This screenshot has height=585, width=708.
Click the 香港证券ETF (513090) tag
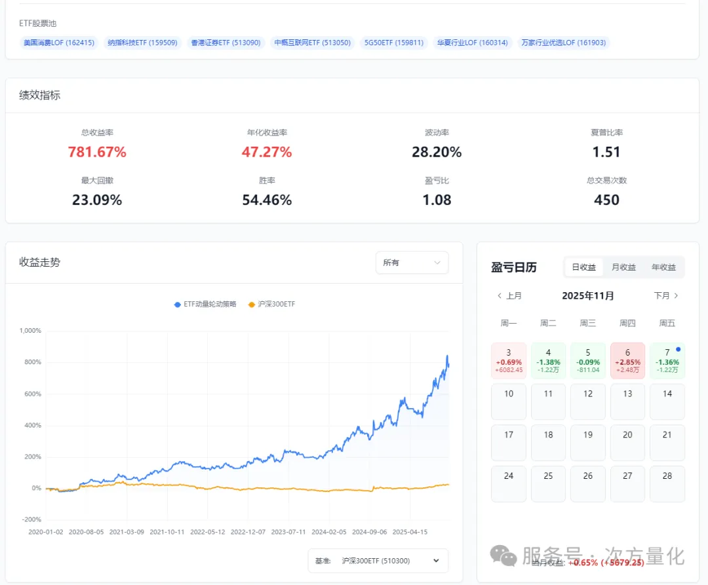click(x=226, y=43)
